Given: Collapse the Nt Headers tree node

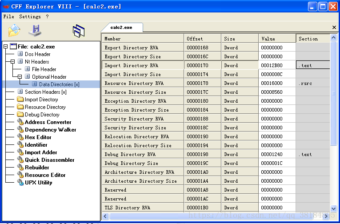Looking at the screenshot, I should pyautogui.click(x=12, y=62).
